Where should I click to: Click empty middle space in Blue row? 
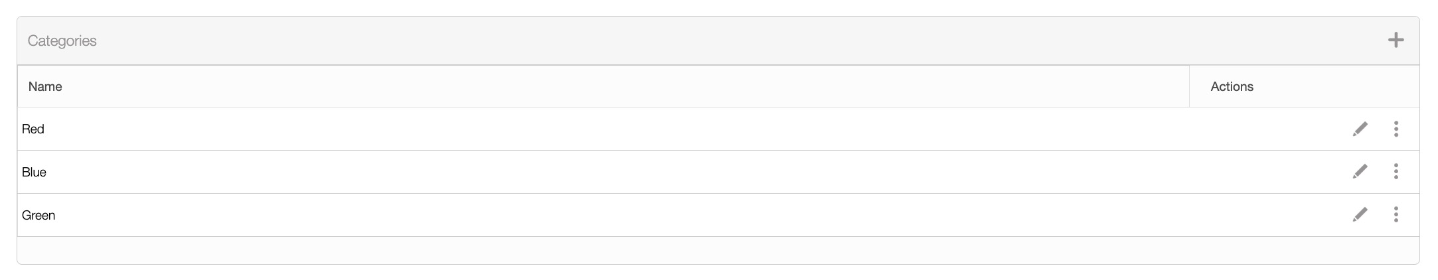click(664, 173)
